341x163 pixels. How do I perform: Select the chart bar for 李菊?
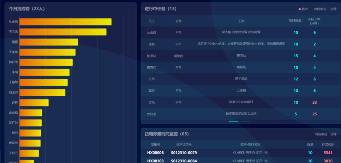pos(45,72)
